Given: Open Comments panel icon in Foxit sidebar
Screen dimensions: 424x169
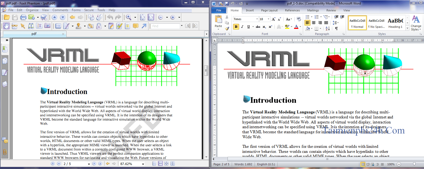Looking at the screenshot, I should tap(5, 140).
